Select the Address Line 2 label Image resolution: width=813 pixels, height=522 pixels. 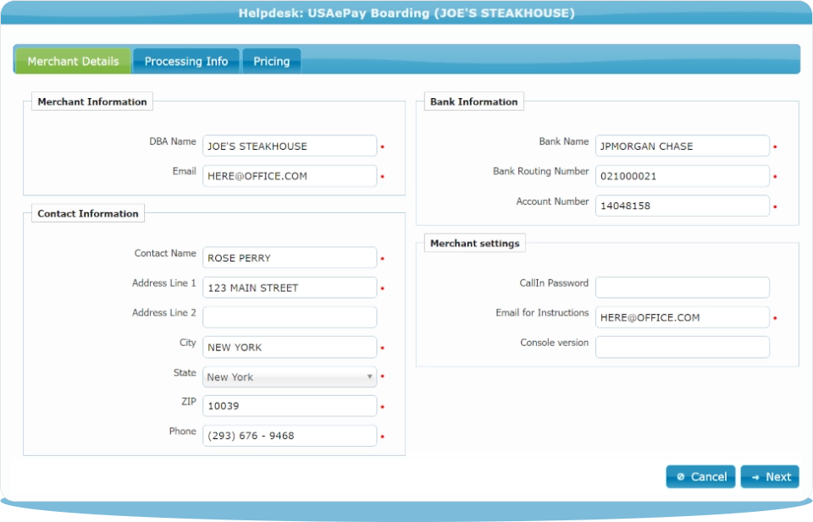(x=163, y=312)
